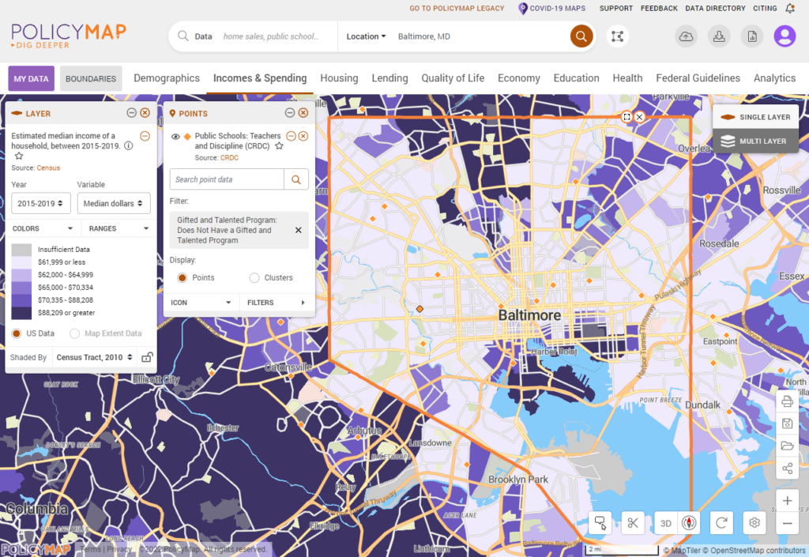Favorite the median income layer star
This screenshot has width=809, height=557.
19,156
